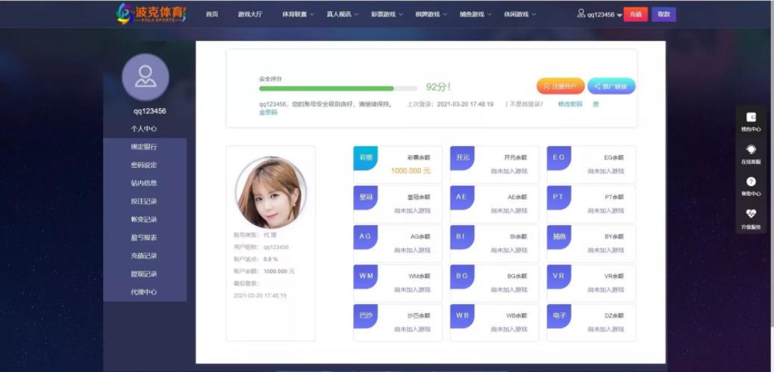Image resolution: width=774 pixels, height=372 pixels.
Task: Open the qq123456 account dropdown in header
Action: coord(600,14)
